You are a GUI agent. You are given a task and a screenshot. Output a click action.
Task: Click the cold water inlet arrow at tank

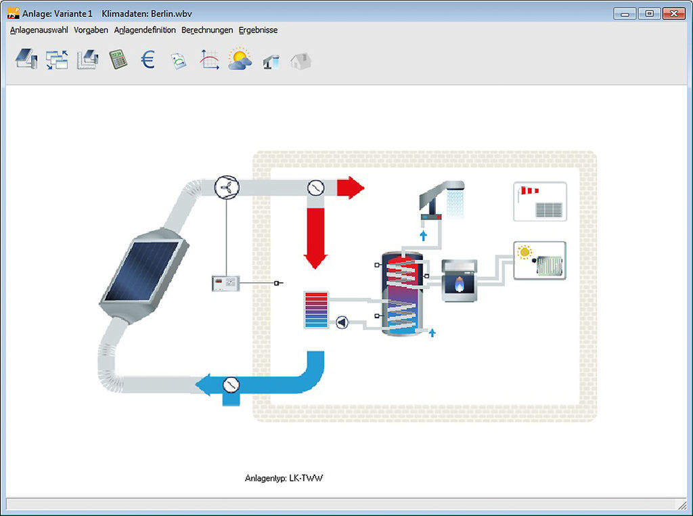point(432,332)
